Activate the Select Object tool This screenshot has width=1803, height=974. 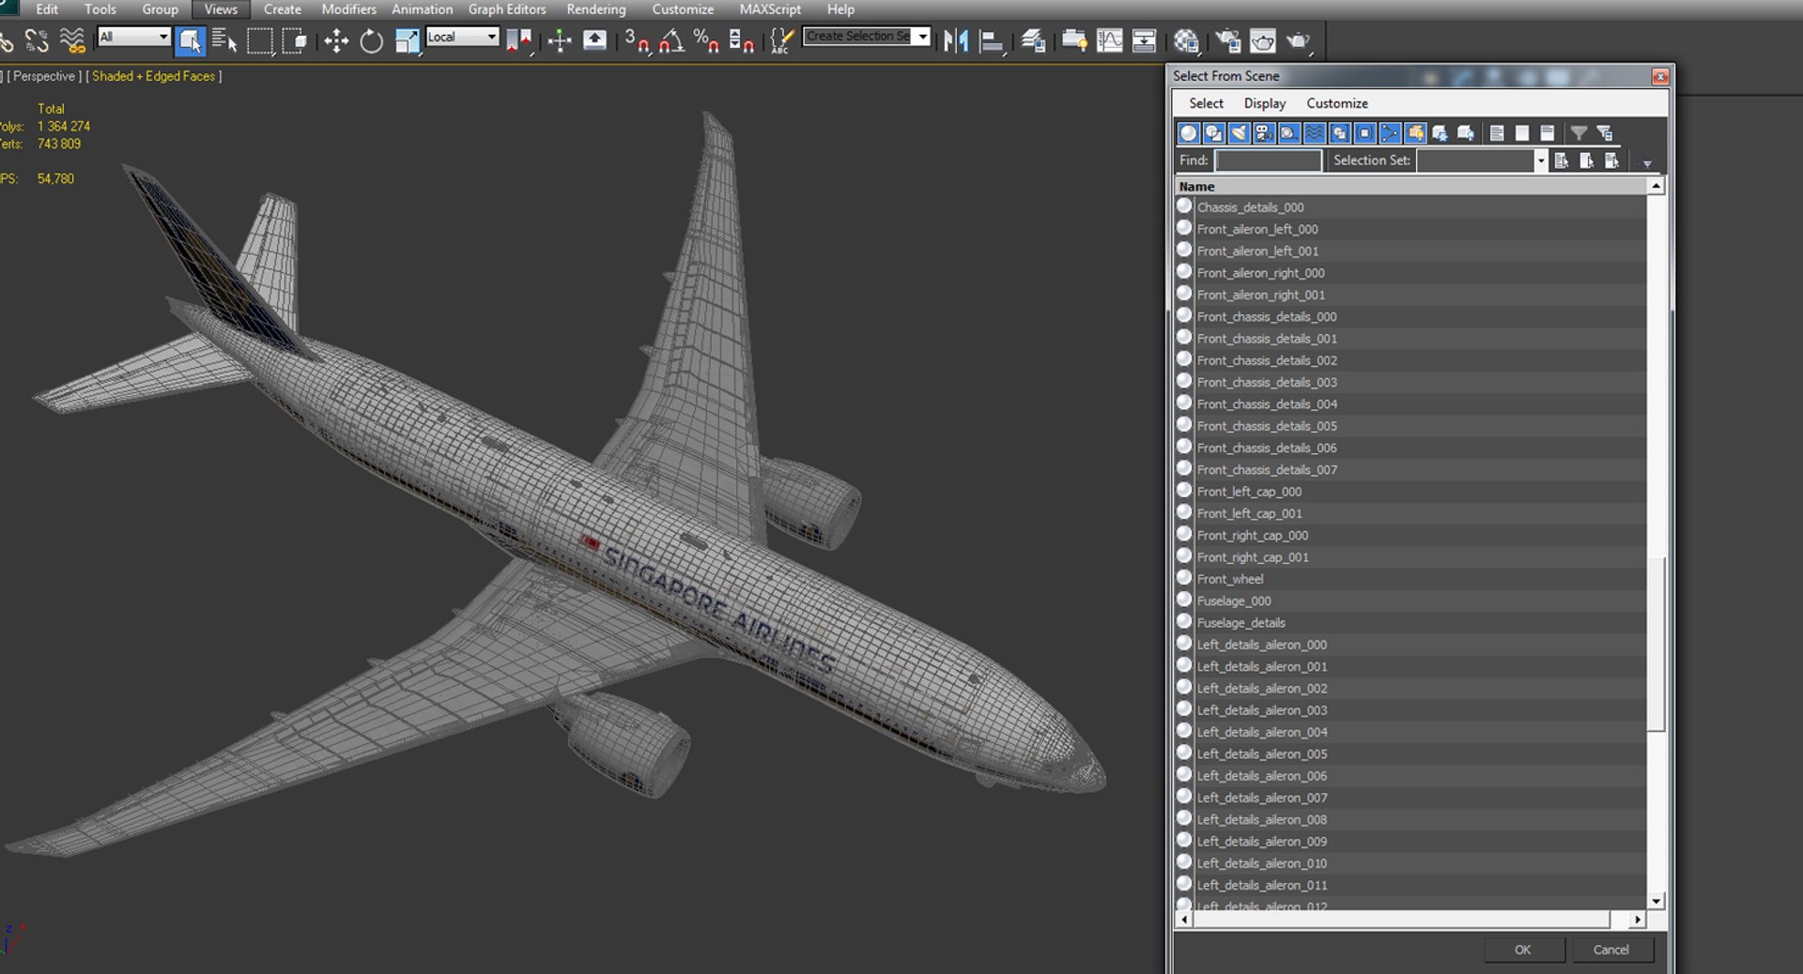pyautogui.click(x=190, y=40)
